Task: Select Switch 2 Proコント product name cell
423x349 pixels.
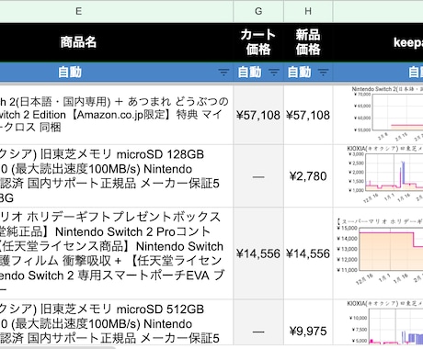Action: [x=116, y=253]
